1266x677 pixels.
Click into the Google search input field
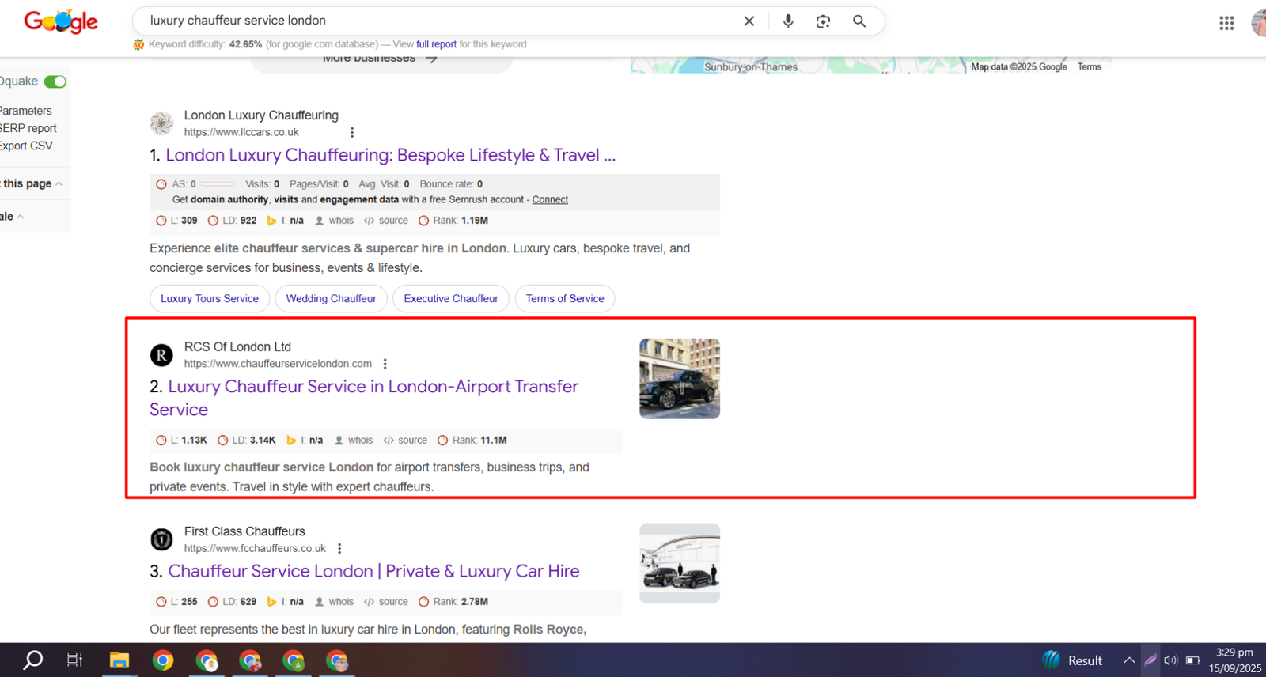pos(435,21)
